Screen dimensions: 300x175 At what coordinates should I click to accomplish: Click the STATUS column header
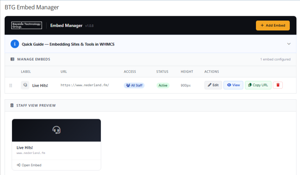[x=162, y=72]
